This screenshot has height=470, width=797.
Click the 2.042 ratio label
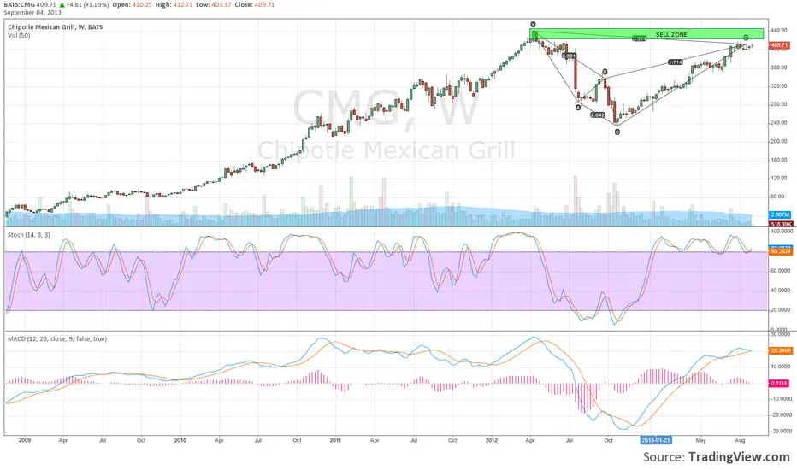(x=598, y=115)
